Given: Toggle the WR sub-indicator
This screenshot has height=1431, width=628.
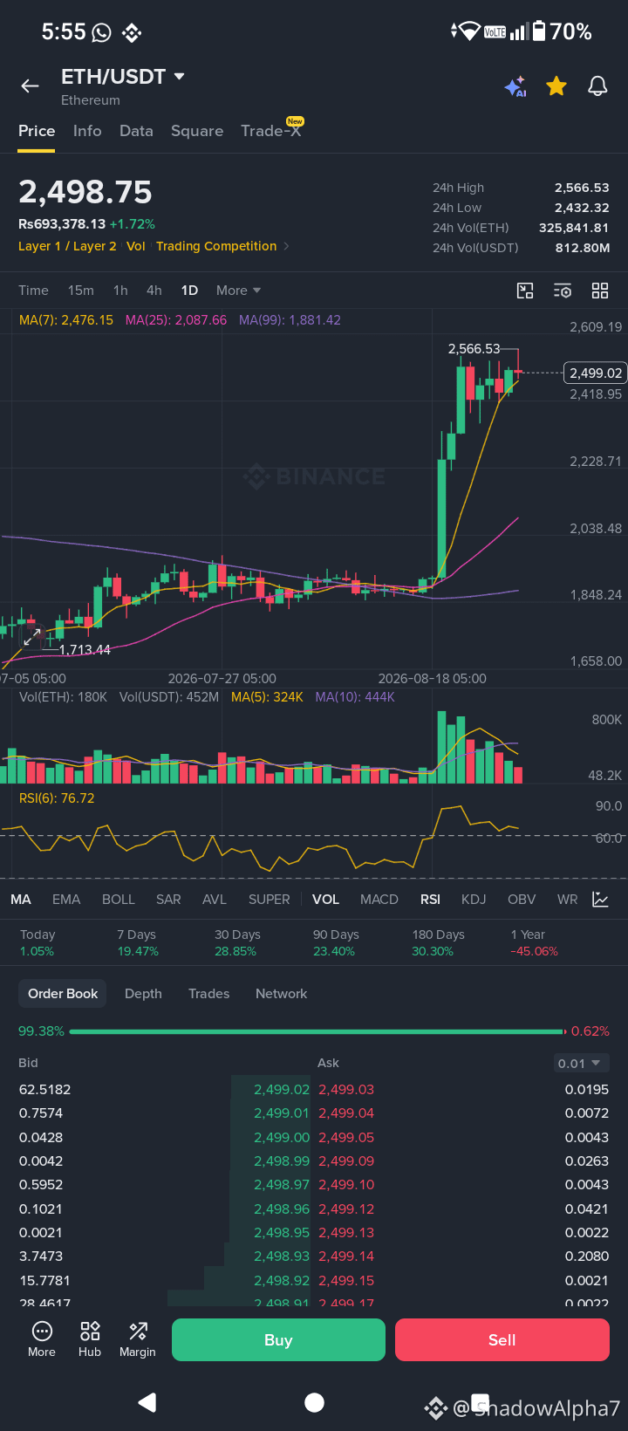Looking at the screenshot, I should coord(568,900).
